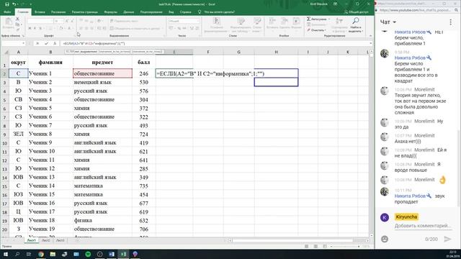Viewport: 461px width, 259px height.
Task: Collapse the ribbon chevron
Action: pos(370,36)
